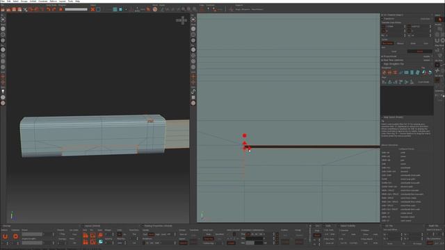
Task: Click the Optimize O icon in Unwrap panel
Action: [15, 236]
